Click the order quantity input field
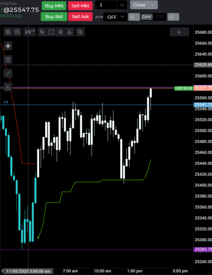Screen dimensions: 212x275 tap(106, 5)
